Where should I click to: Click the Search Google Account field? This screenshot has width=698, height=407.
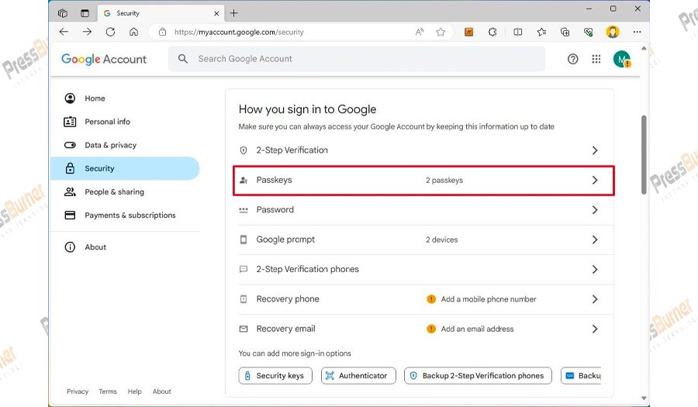point(357,59)
